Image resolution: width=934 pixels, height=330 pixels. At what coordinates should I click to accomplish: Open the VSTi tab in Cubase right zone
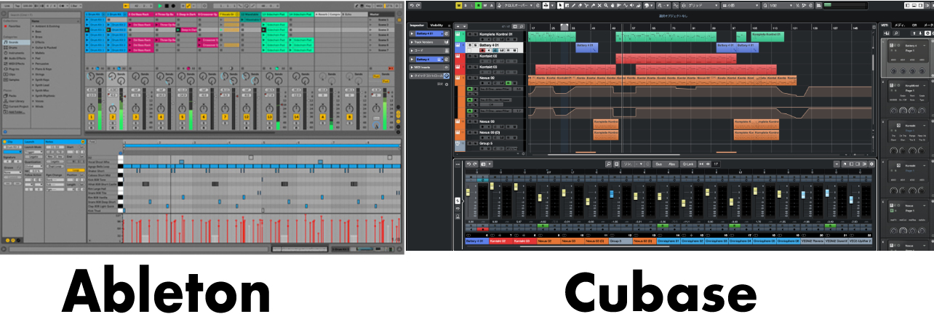(885, 25)
